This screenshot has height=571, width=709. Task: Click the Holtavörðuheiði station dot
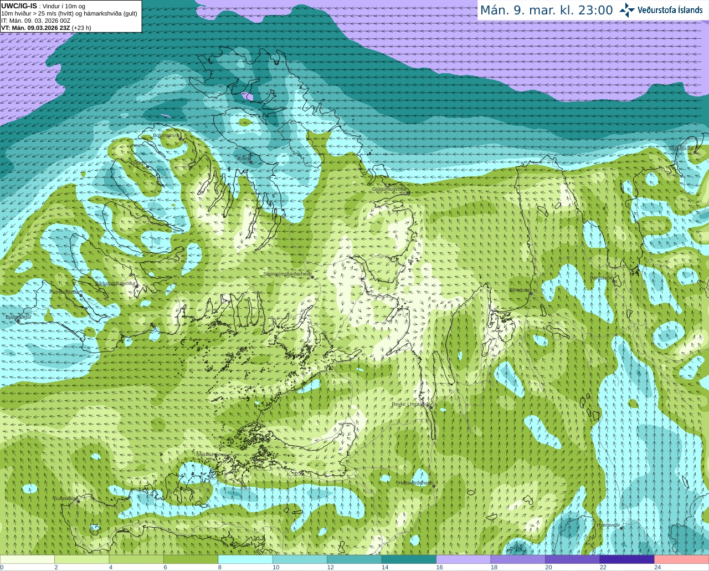click(x=434, y=486)
